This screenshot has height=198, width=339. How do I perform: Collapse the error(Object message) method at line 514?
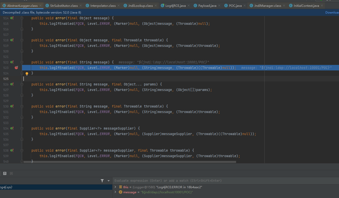pyautogui.click(x=22, y=18)
